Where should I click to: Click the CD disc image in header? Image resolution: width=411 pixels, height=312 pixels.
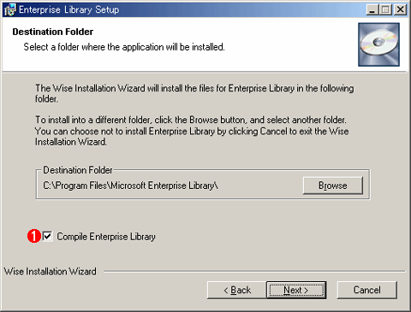[378, 44]
